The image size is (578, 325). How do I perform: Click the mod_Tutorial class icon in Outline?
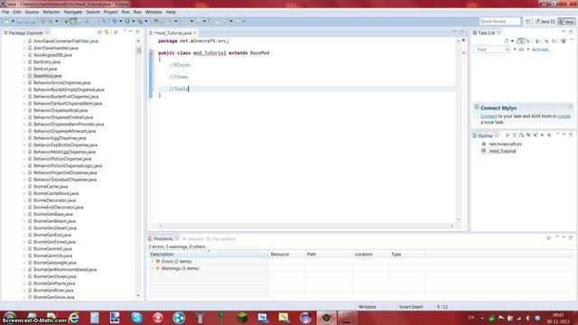tap(484, 151)
